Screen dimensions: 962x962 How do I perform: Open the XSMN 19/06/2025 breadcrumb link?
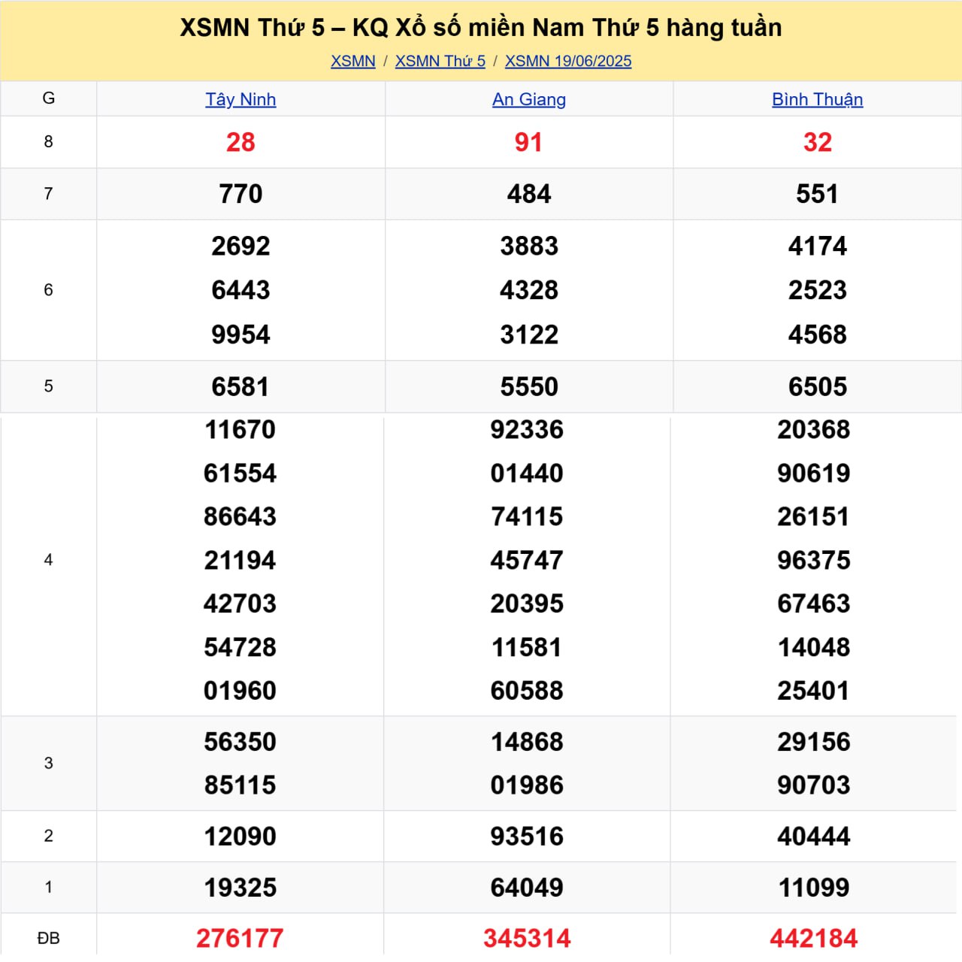pyautogui.click(x=568, y=61)
